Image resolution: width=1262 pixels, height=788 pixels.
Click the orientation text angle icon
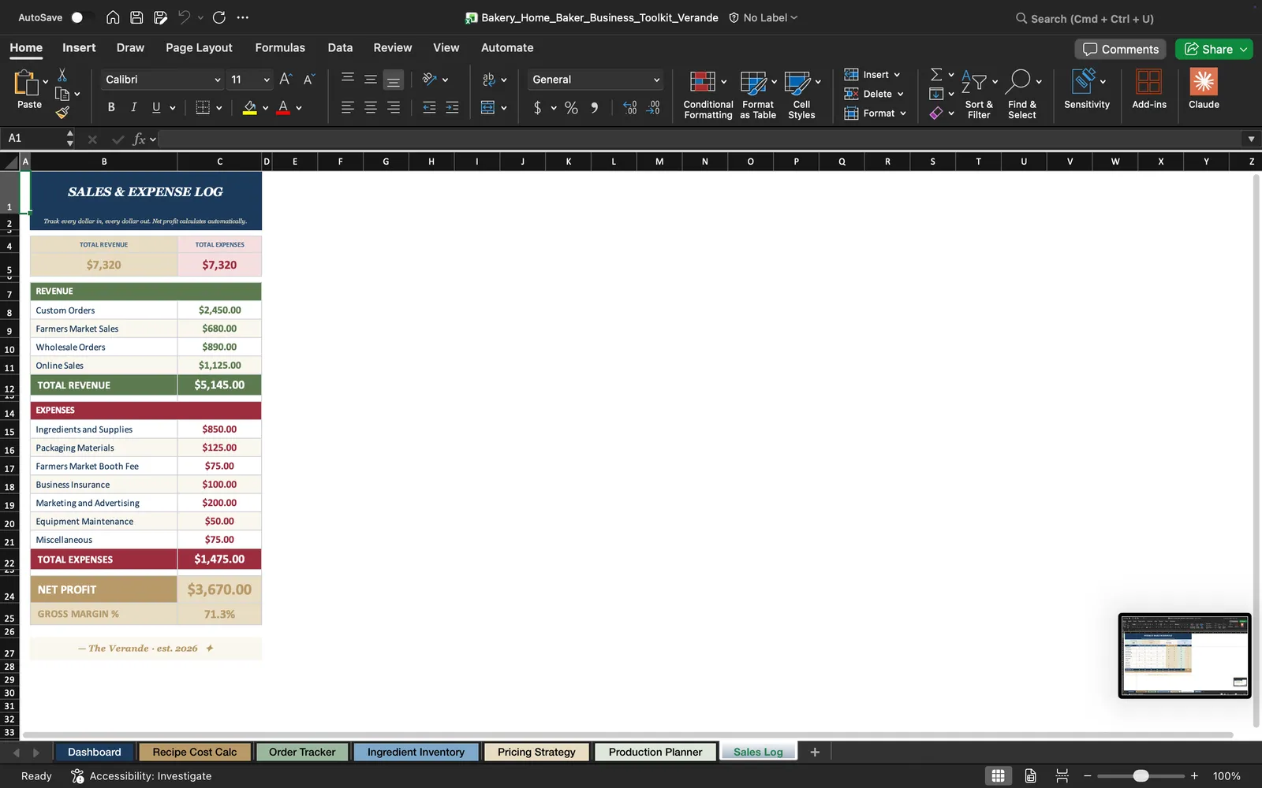[x=429, y=79]
